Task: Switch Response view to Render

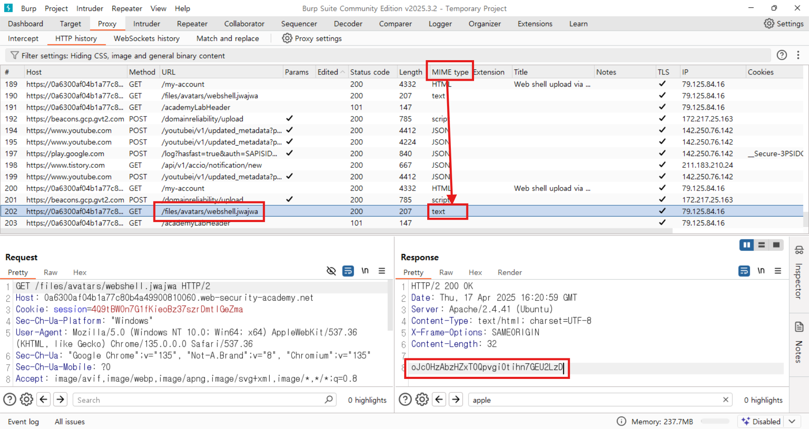Action: [509, 273]
